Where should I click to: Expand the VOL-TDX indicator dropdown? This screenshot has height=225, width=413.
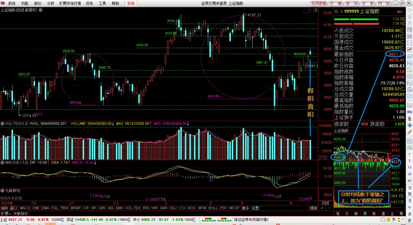pos(2,124)
